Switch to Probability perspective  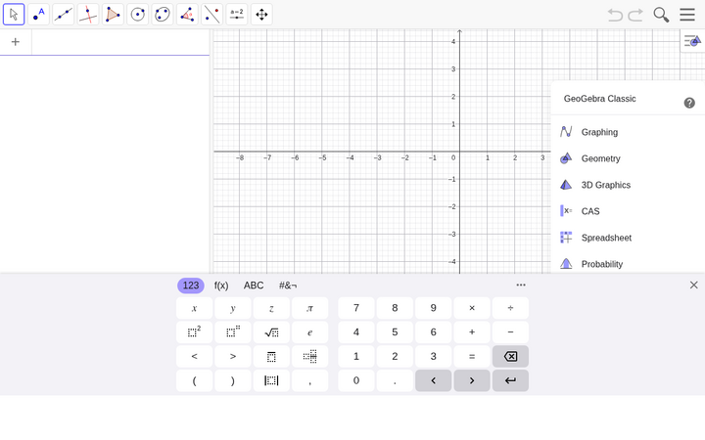tap(628, 264)
